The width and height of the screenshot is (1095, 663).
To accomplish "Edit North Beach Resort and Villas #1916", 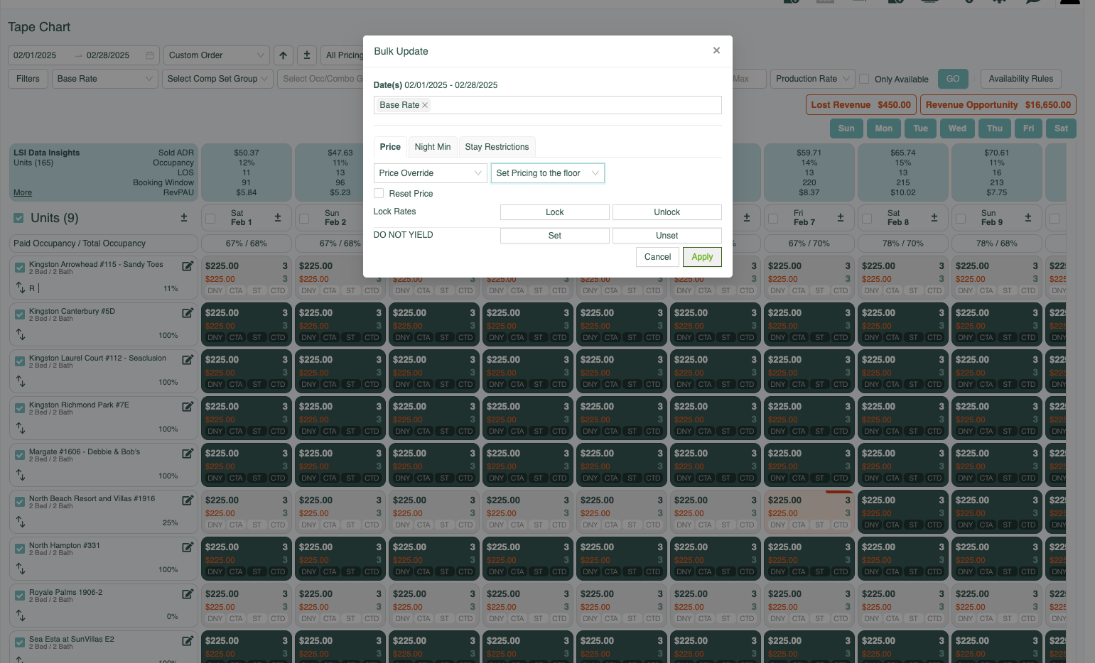I will pos(188,500).
